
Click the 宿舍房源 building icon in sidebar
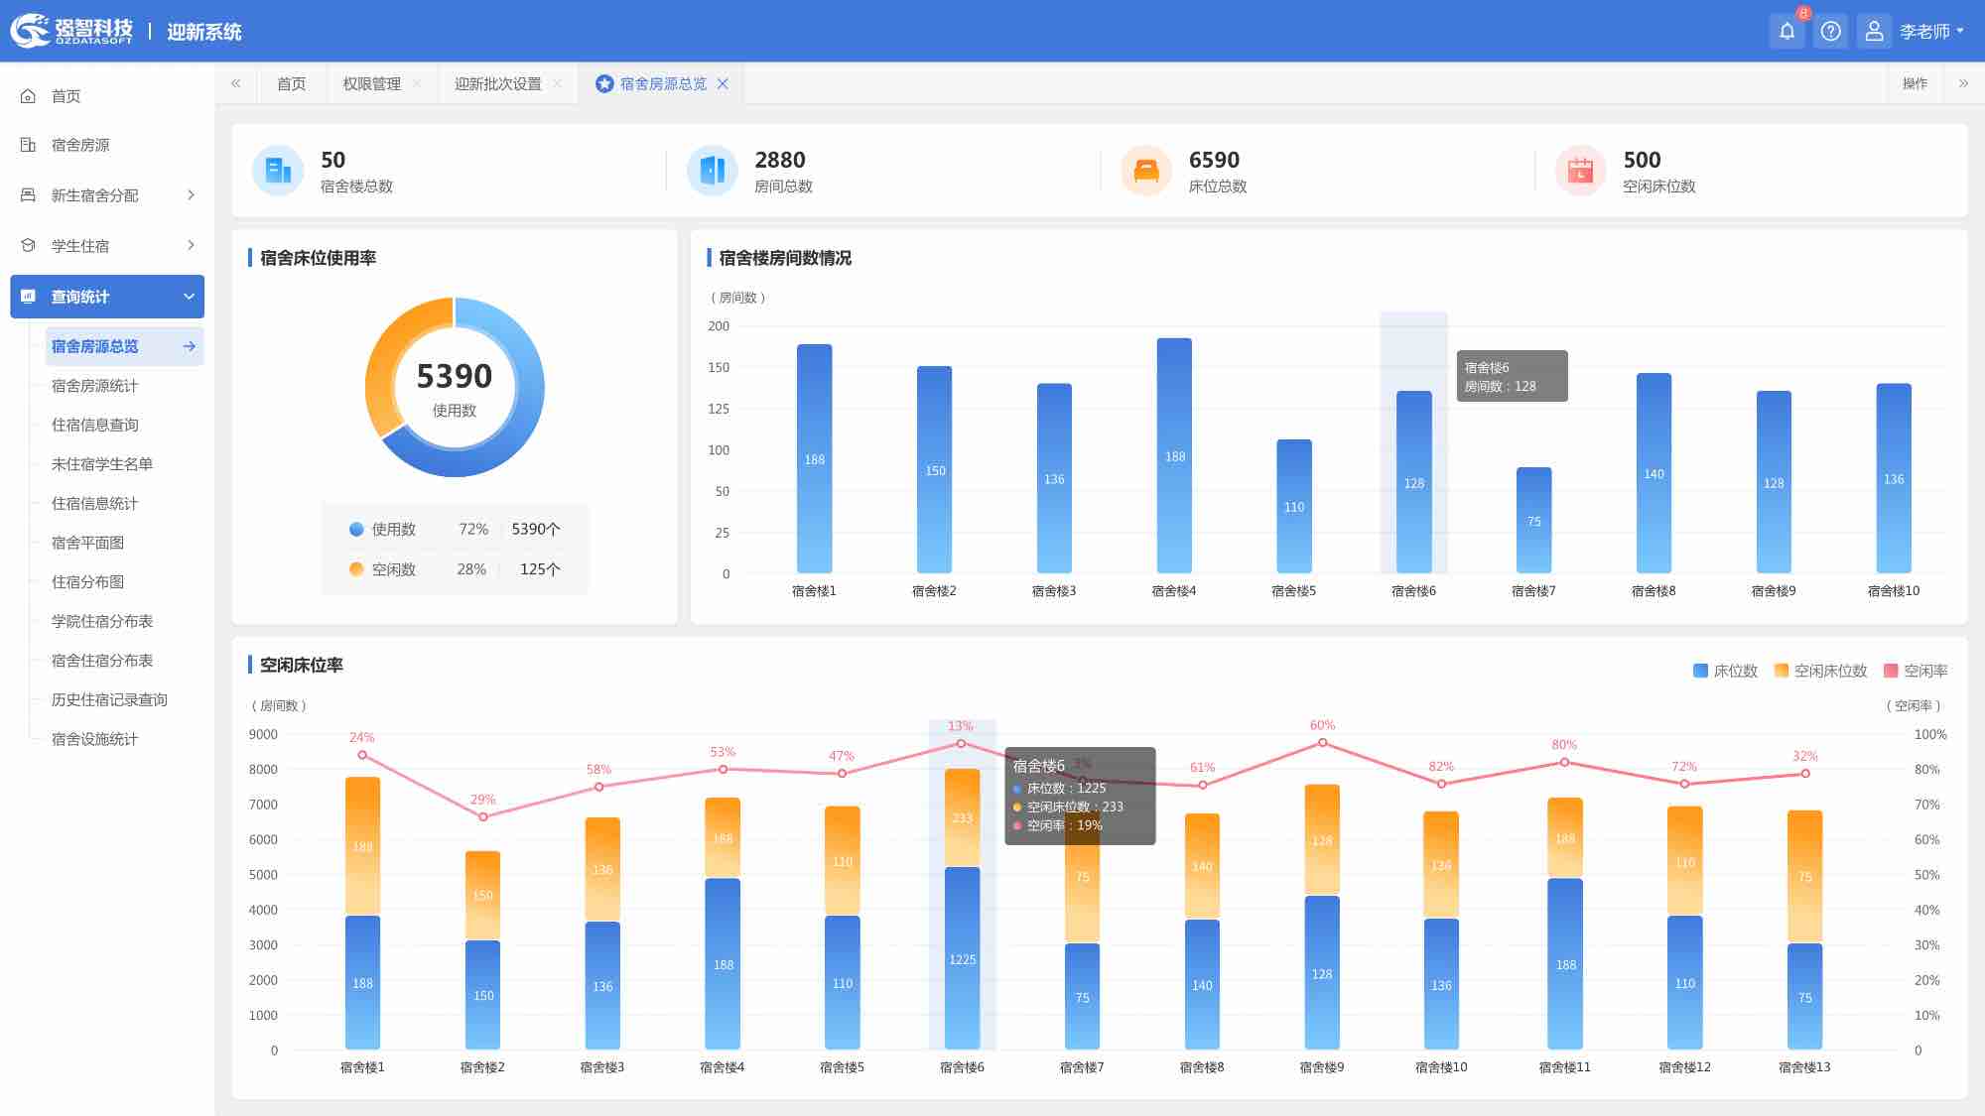[x=28, y=145]
